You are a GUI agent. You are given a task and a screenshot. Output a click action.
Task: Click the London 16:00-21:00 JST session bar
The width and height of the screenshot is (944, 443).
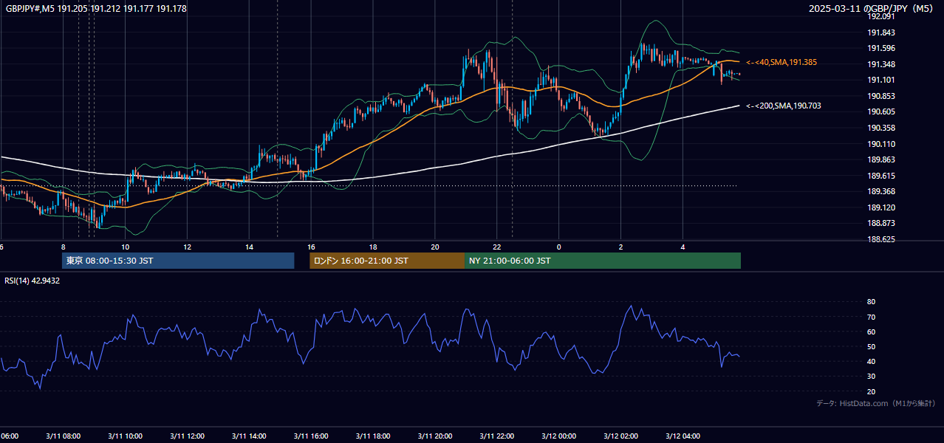387,261
